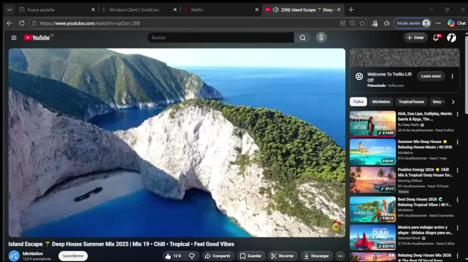Click the browser address bar URL

(90, 23)
